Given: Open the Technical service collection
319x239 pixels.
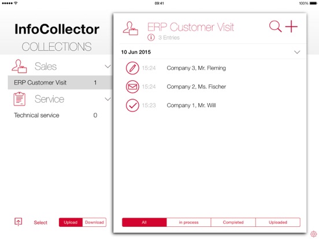Looking at the screenshot, I should click(x=60, y=115).
